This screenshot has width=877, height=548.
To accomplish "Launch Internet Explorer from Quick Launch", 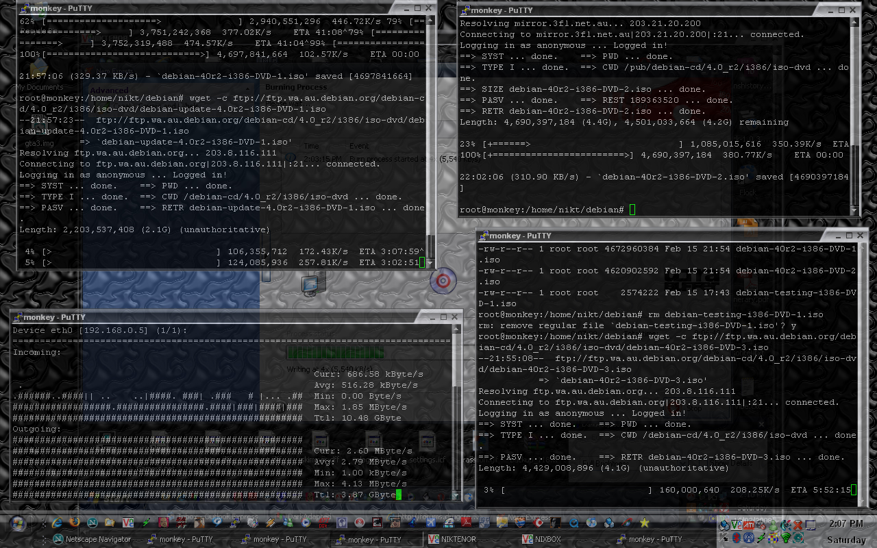I will click(57, 523).
